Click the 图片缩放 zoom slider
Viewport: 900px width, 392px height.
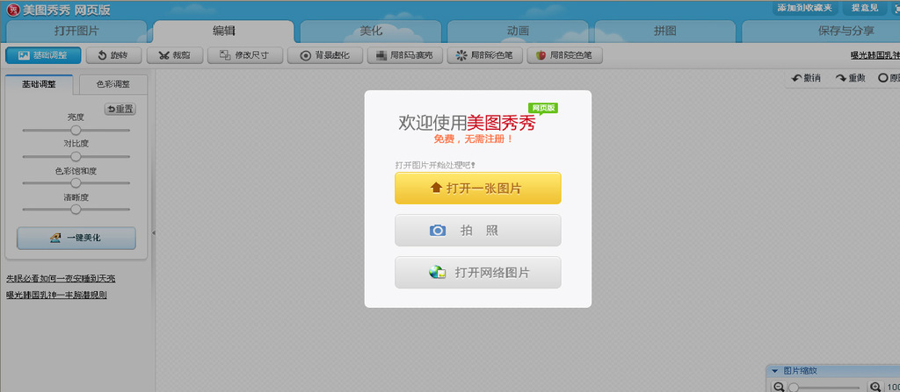(x=826, y=388)
